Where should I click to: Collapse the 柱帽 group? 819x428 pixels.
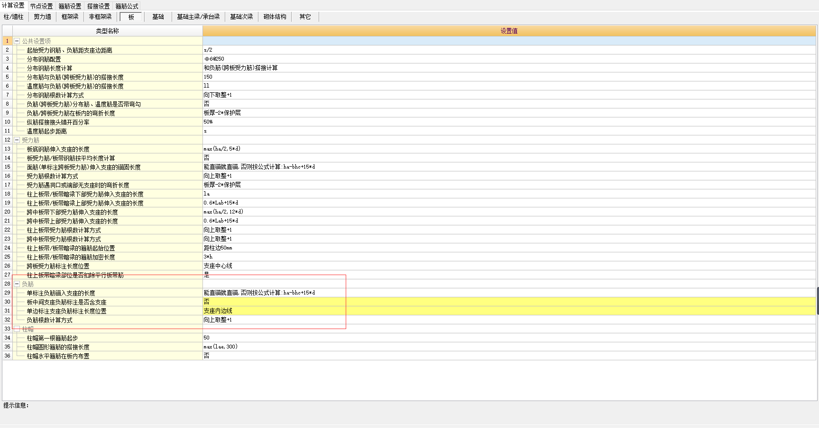pyautogui.click(x=17, y=329)
